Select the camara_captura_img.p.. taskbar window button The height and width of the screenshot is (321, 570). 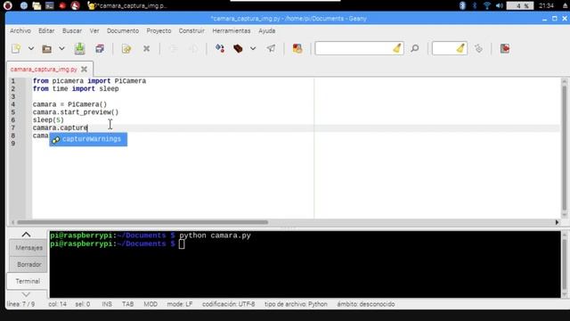coord(127,5)
